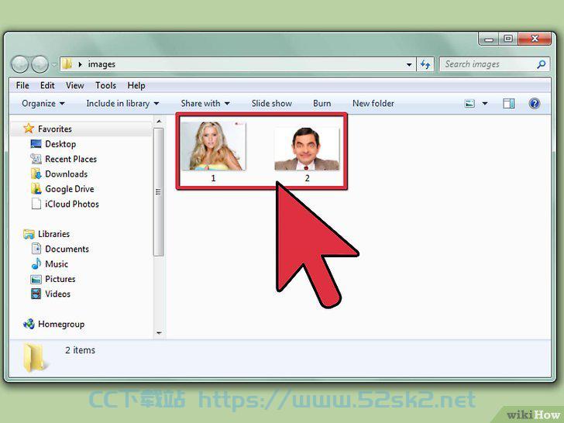Click the folder icon in details pane
The height and width of the screenshot is (423, 564).
pyautogui.click(x=35, y=358)
